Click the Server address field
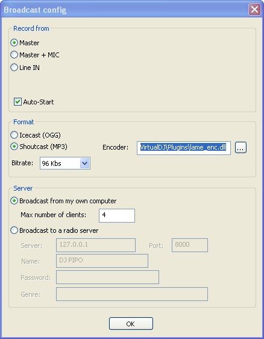Image resolution: width=264 pixels, height=339 pixels. [96, 245]
